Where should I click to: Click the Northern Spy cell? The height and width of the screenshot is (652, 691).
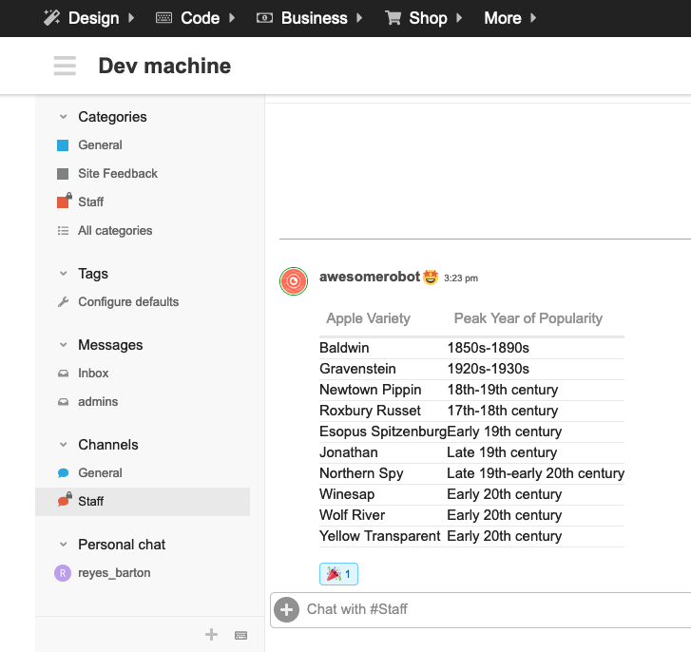(361, 473)
